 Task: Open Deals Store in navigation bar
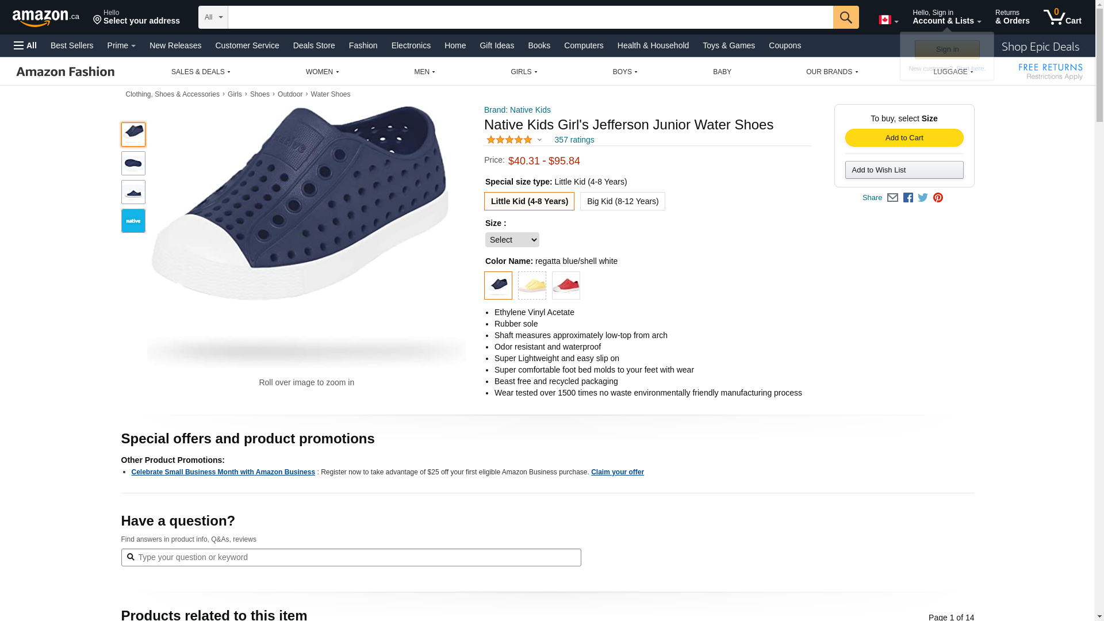tap(314, 45)
